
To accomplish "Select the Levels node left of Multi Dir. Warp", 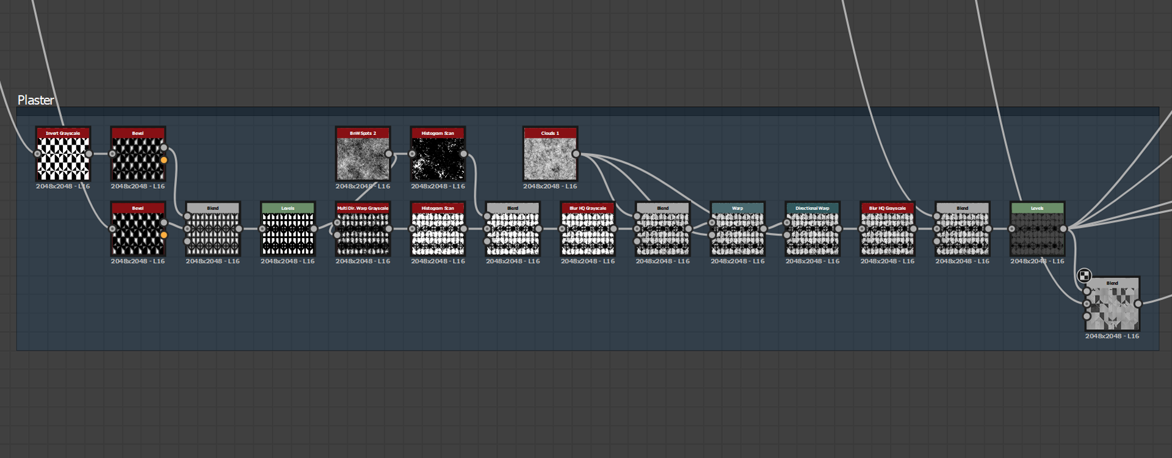I will tap(288, 229).
